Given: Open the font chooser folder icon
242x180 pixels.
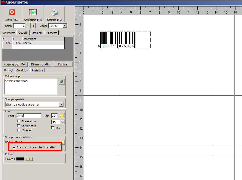Looking at the screenshot, I should [x=62, y=116].
